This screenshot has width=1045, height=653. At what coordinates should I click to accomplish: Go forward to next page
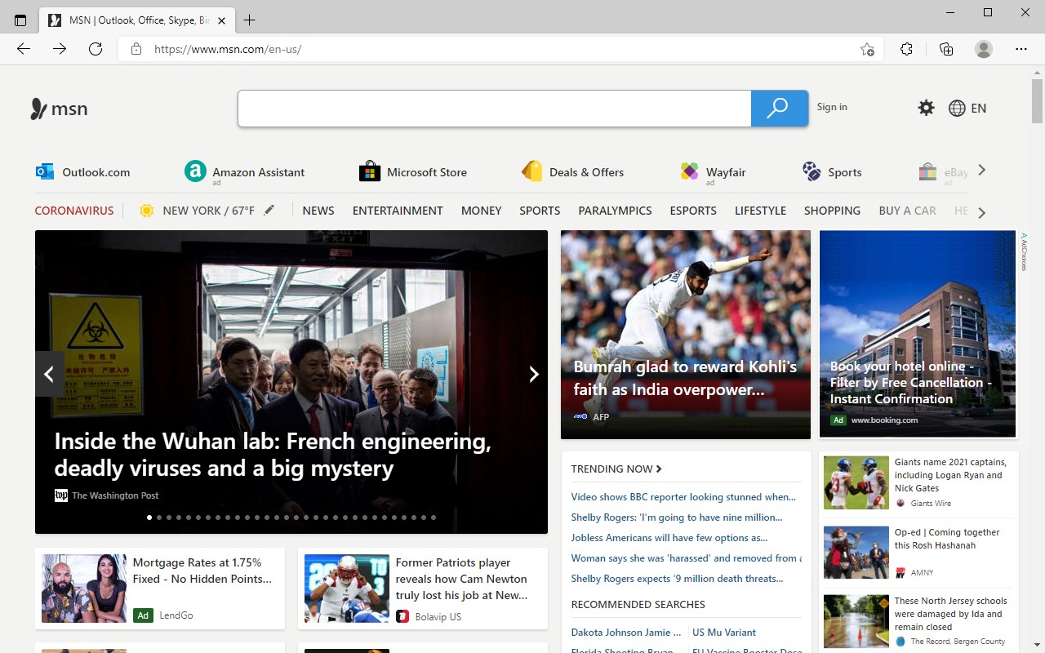pos(60,49)
